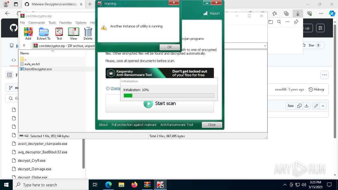Open Edge Settings and more menu
This screenshot has width=338, height=190.
pos(321,13)
